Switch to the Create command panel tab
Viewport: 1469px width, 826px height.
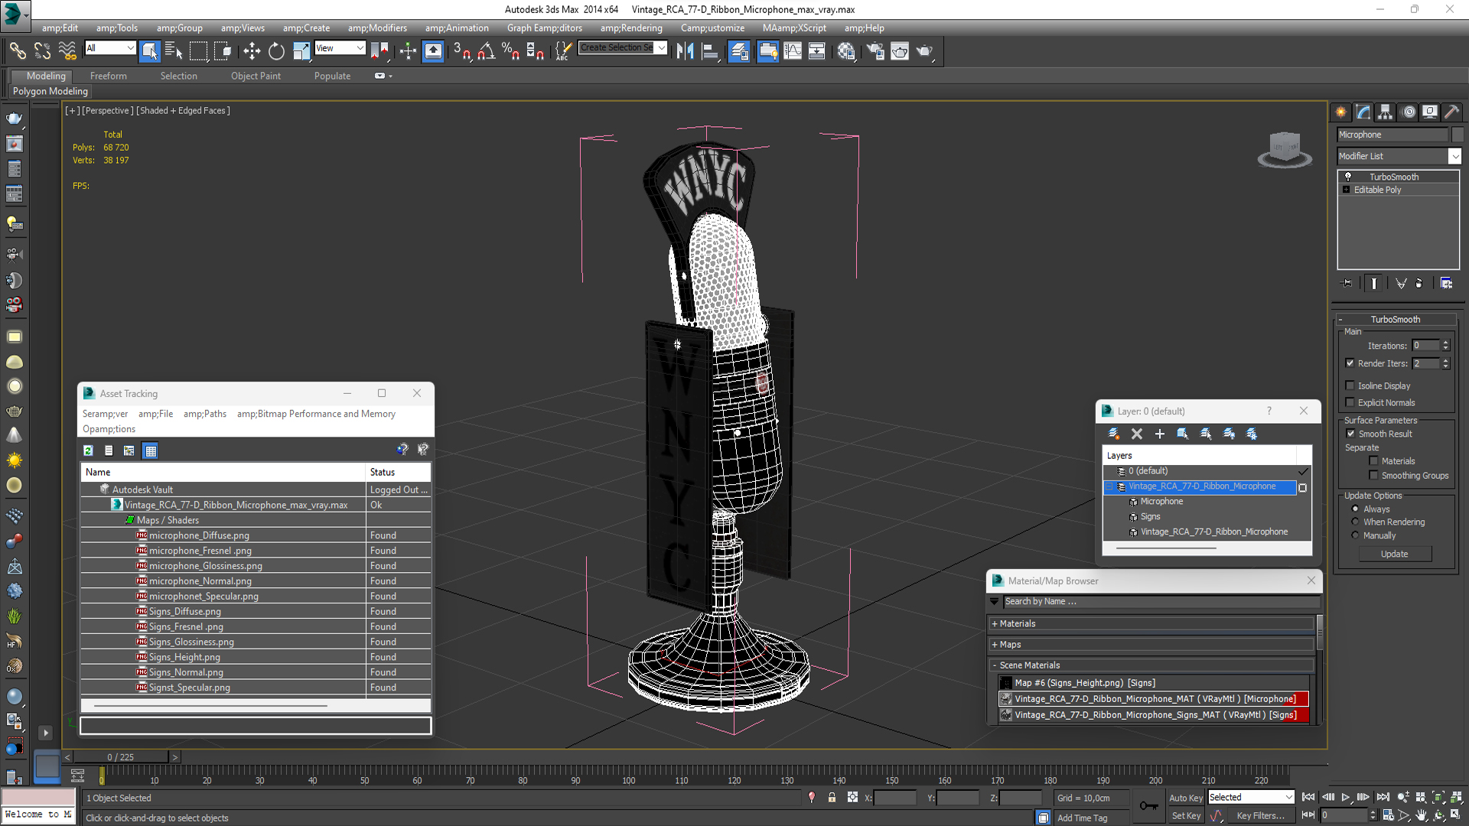coord(1341,112)
